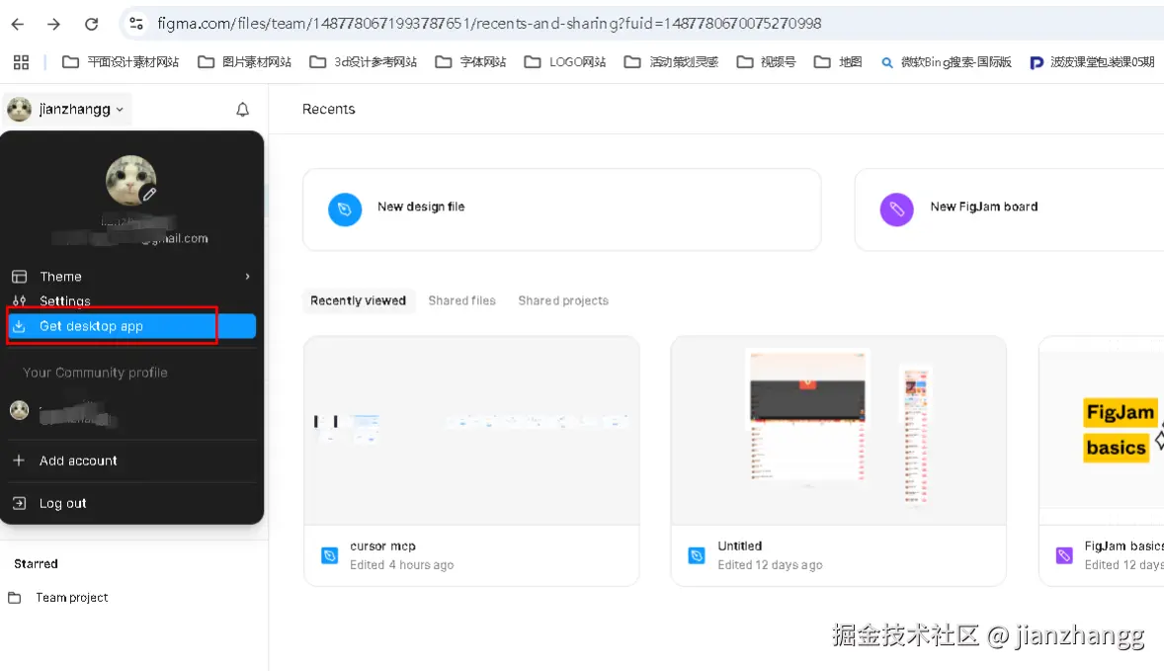Expand the Theme submenu
The height and width of the screenshot is (671, 1164).
131,276
